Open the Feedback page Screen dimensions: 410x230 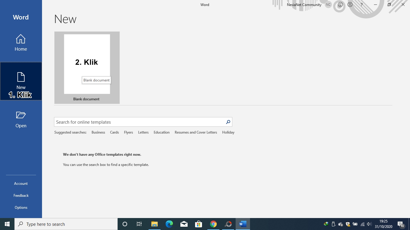tap(21, 196)
